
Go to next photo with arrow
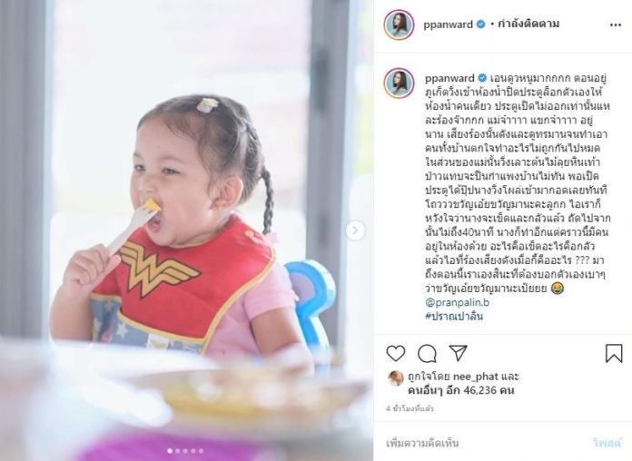[x=355, y=230]
